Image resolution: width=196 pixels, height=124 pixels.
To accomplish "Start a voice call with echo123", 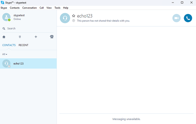I will (188, 18).
